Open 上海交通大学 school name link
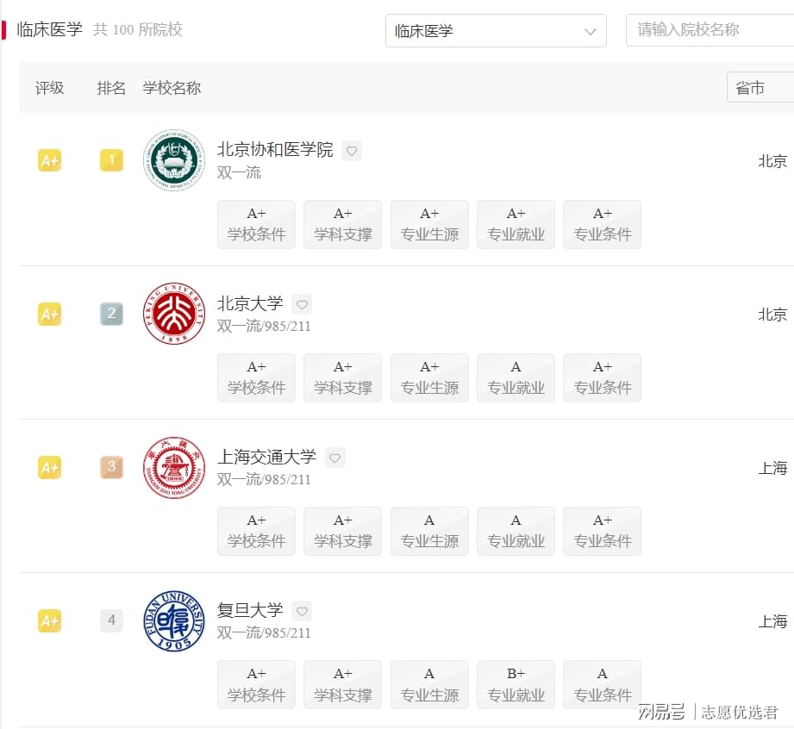This screenshot has height=729, width=794. [x=267, y=458]
